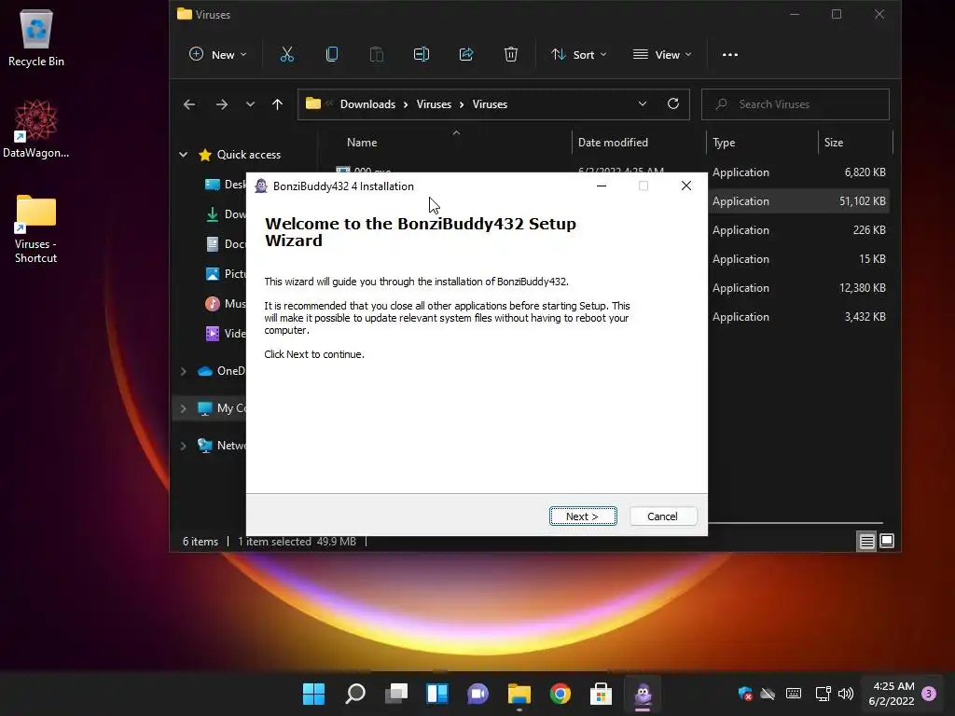955x716 pixels.
Task: Click Downloads in the address breadcrumb
Action: 367,104
